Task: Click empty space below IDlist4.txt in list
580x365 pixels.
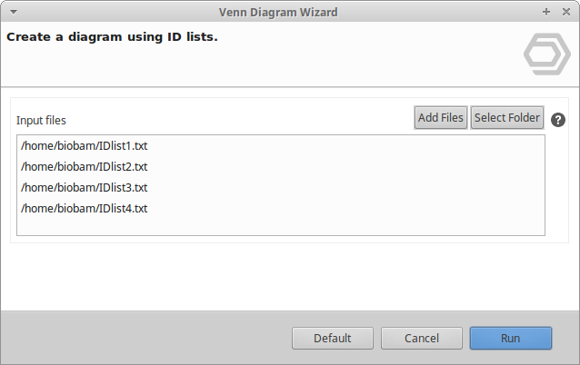Action: coord(273,225)
